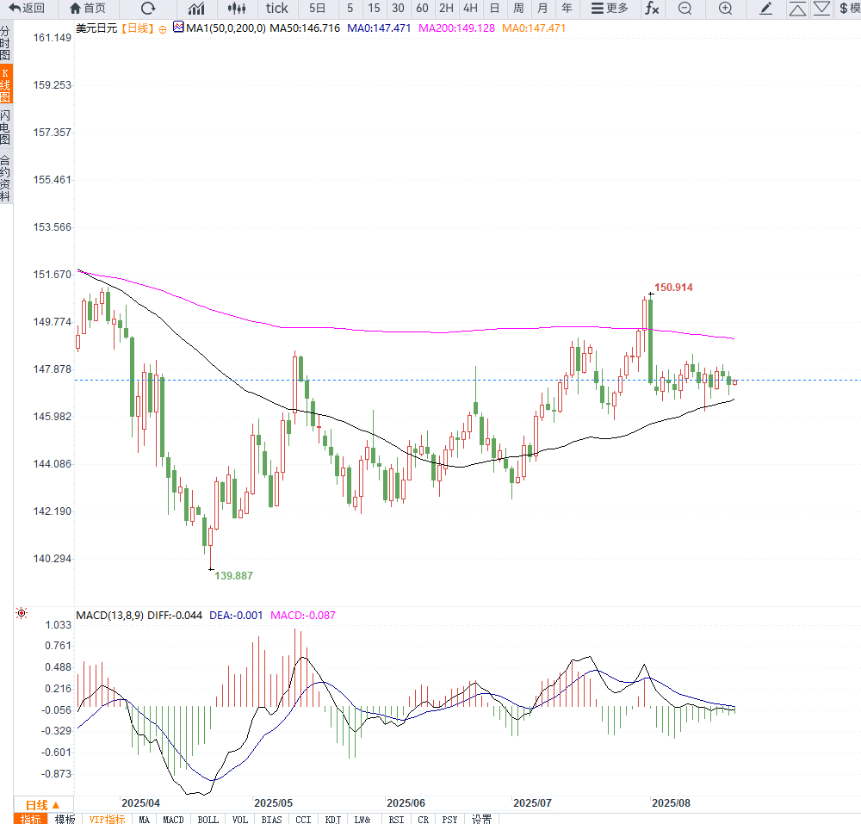Image resolution: width=861 pixels, height=824 pixels.
Task: Click the 返回 back button
Action: click(x=27, y=9)
